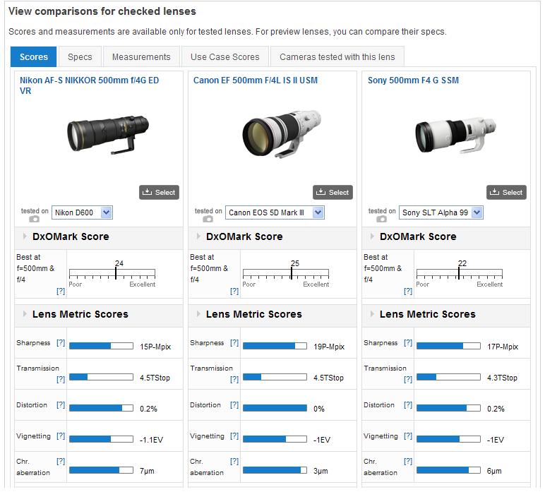
Task: Open Sony Distortion help [?]
Action: click(408, 404)
